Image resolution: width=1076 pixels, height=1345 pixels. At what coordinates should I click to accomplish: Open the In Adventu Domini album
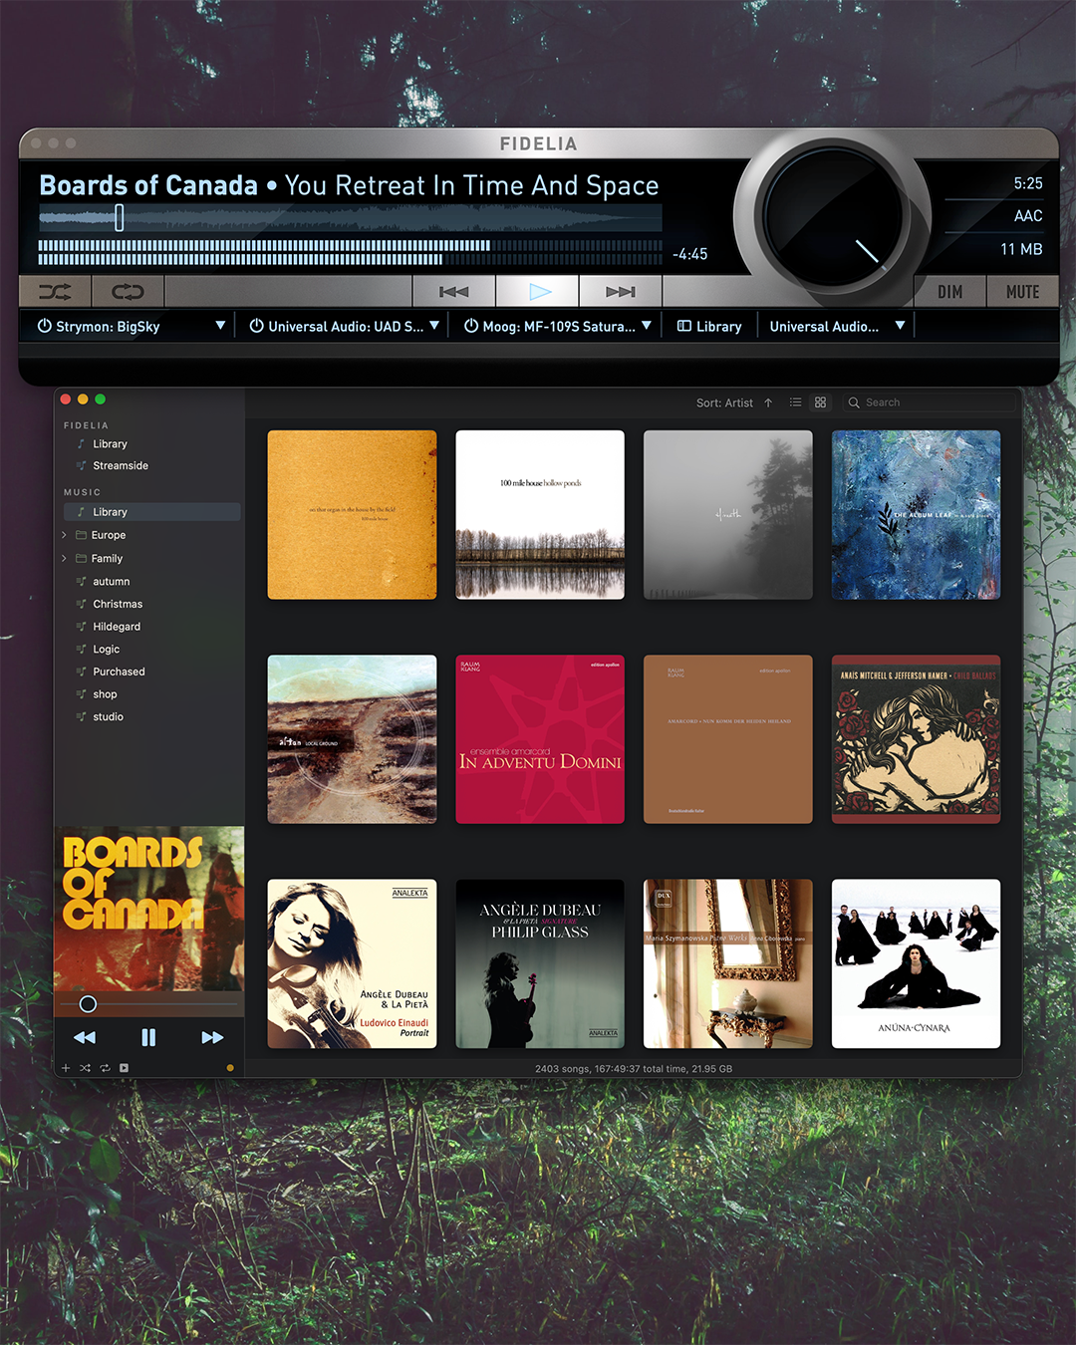pos(540,739)
